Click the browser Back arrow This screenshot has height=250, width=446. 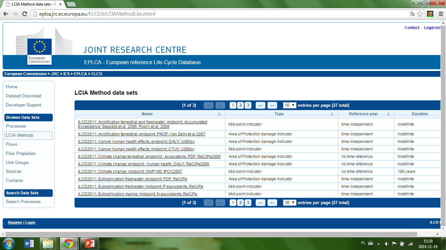point(6,14)
